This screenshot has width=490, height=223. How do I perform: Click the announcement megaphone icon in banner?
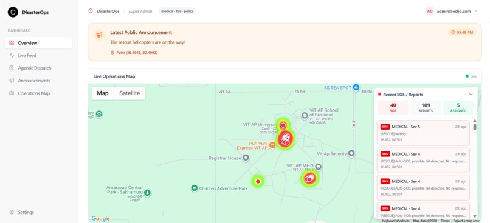tap(99, 35)
